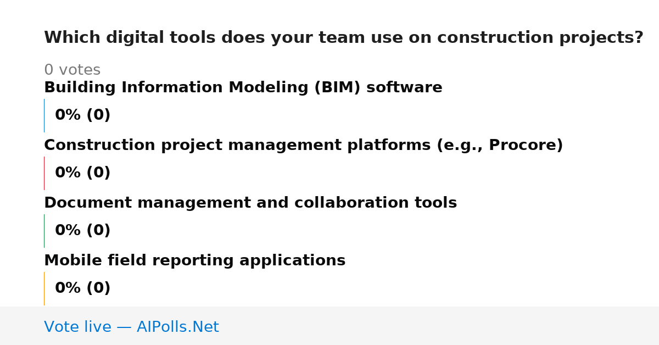The image size is (659, 345).
Task: Click the gray footer banner
Action: tap(329, 326)
